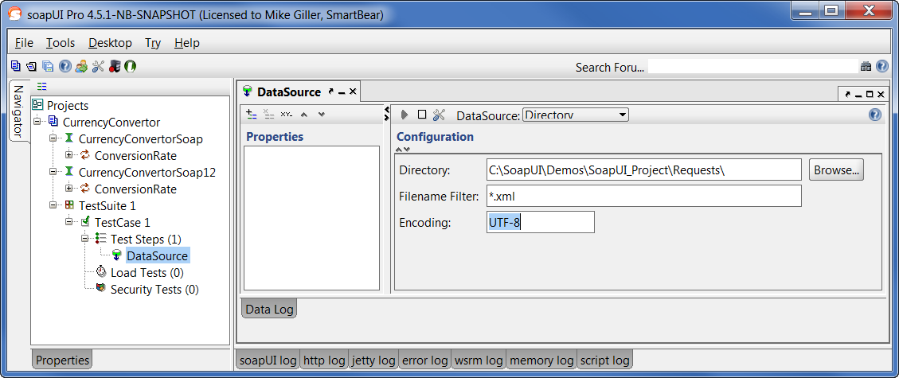Switch to the Navigator side tab
This screenshot has width=899, height=378.
click(x=19, y=111)
